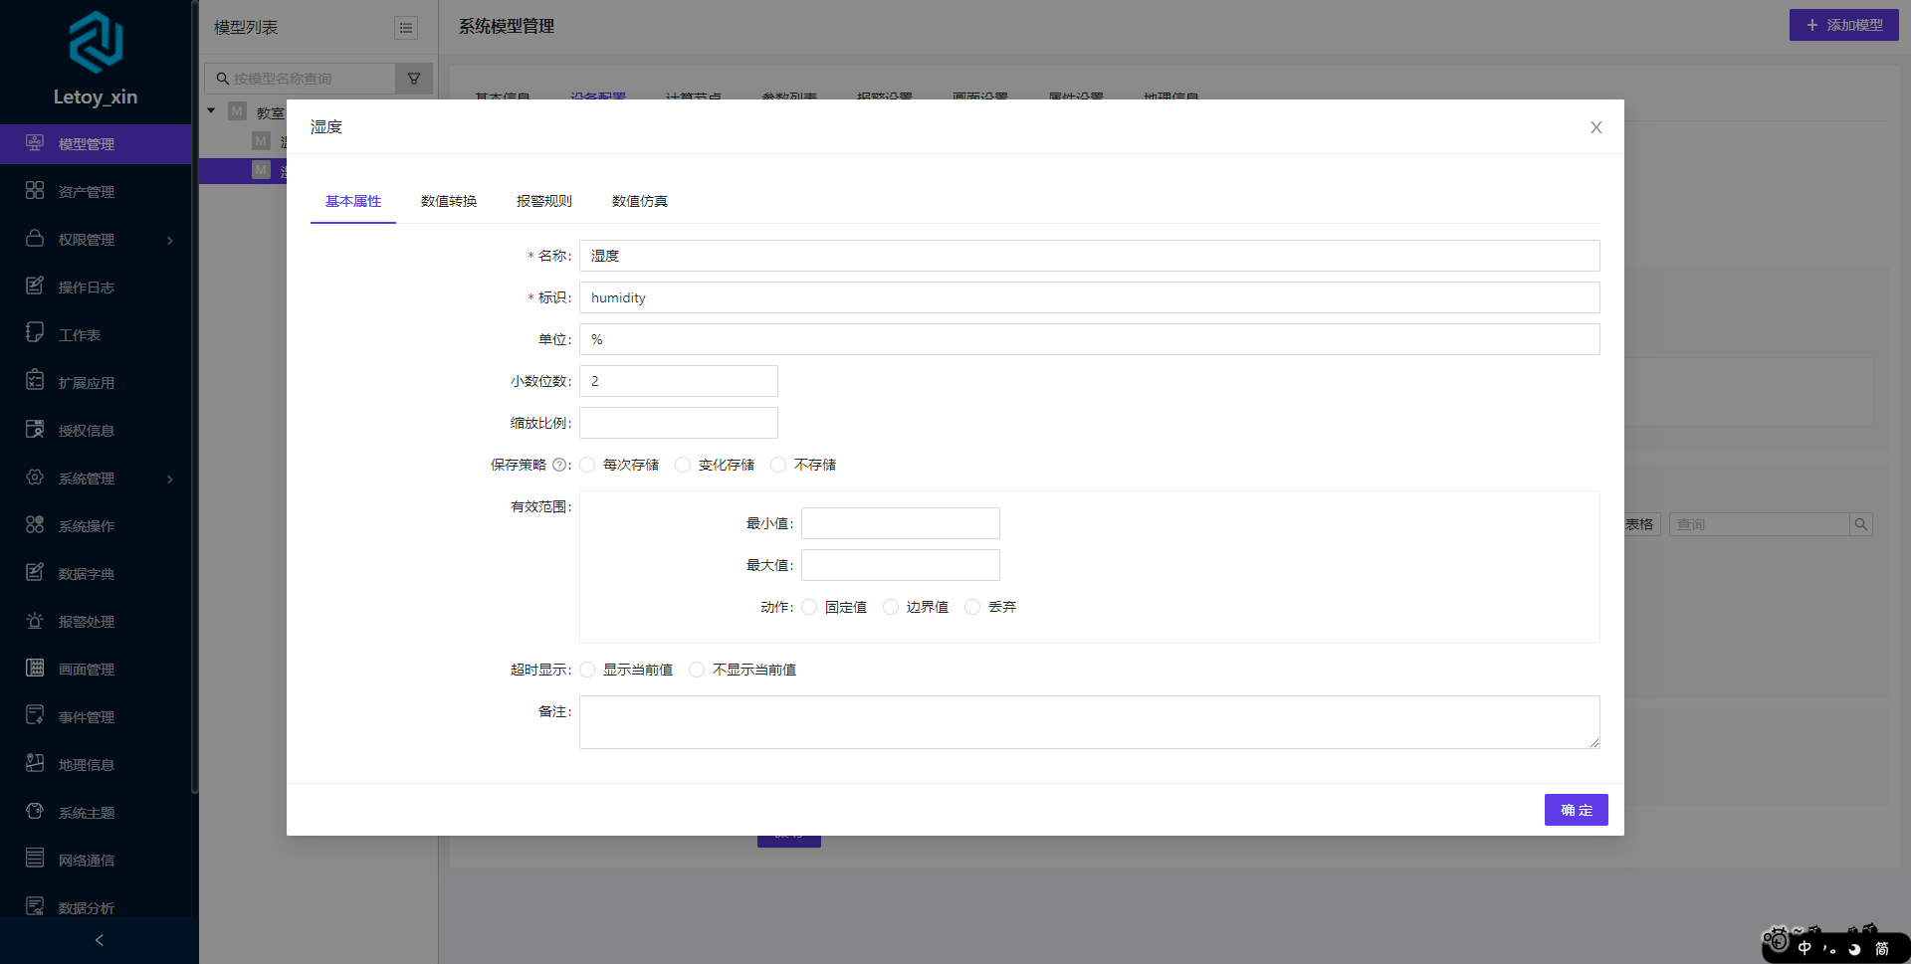Open 画面管理 sidebar icon
This screenshot has width=1911, height=964.
point(35,669)
